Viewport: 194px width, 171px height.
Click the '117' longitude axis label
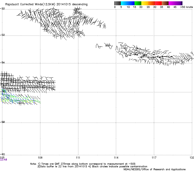tap(154, 158)
